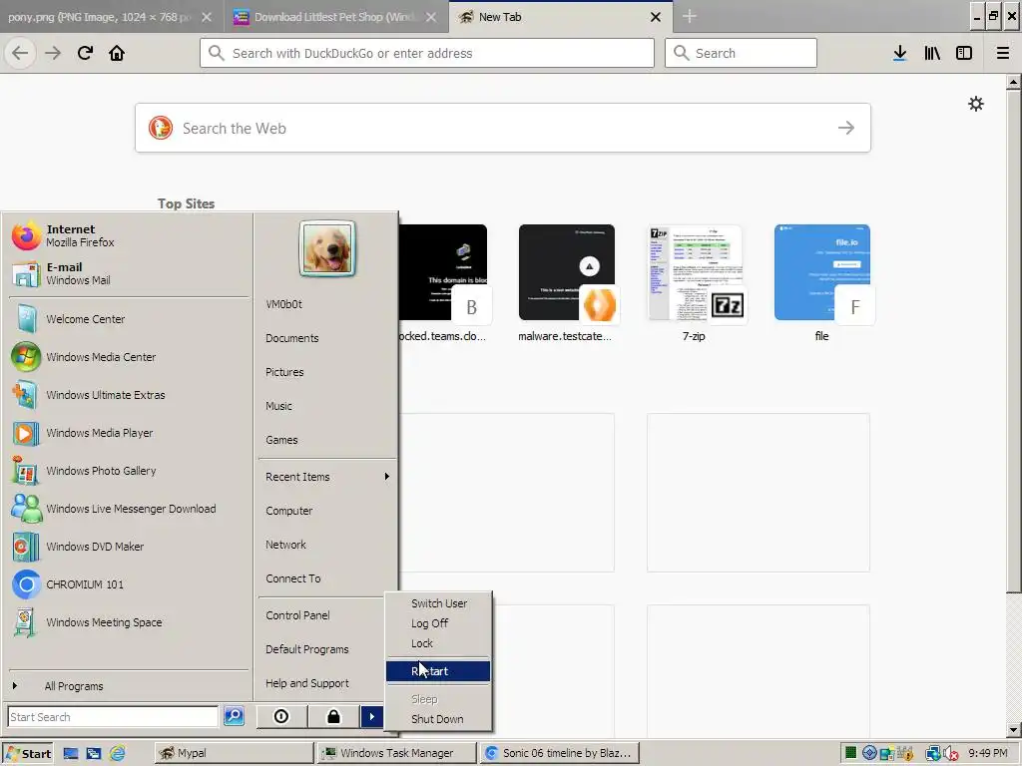Select Restart from the power menu
Viewport: 1022px width, 766px height.
[438, 671]
